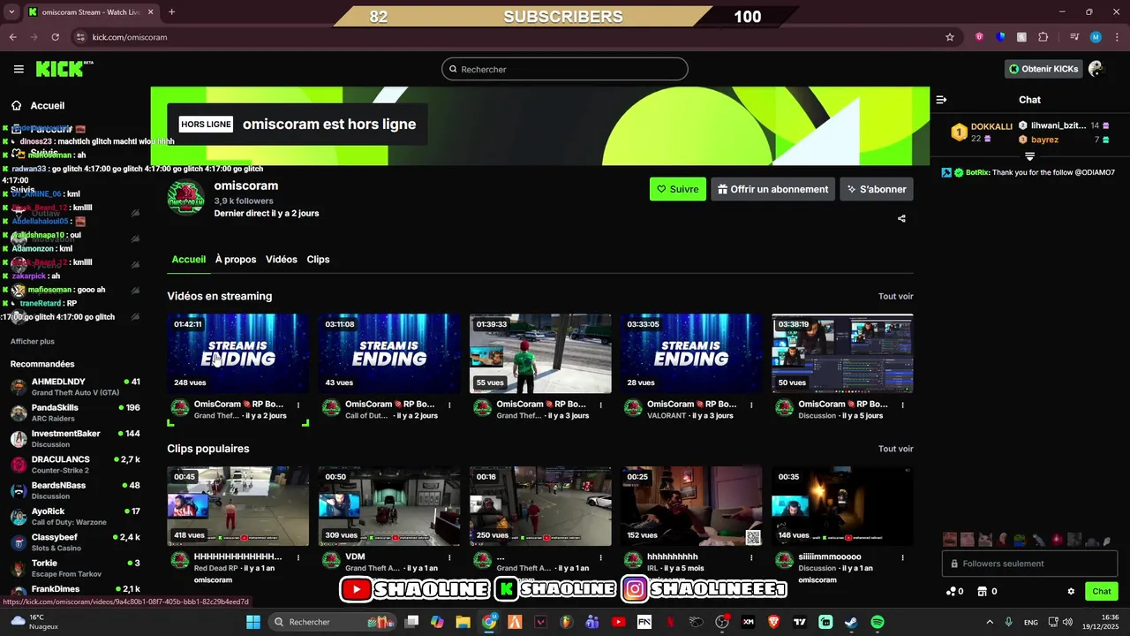Open options for siiiiimmmooooo clip

point(902,557)
